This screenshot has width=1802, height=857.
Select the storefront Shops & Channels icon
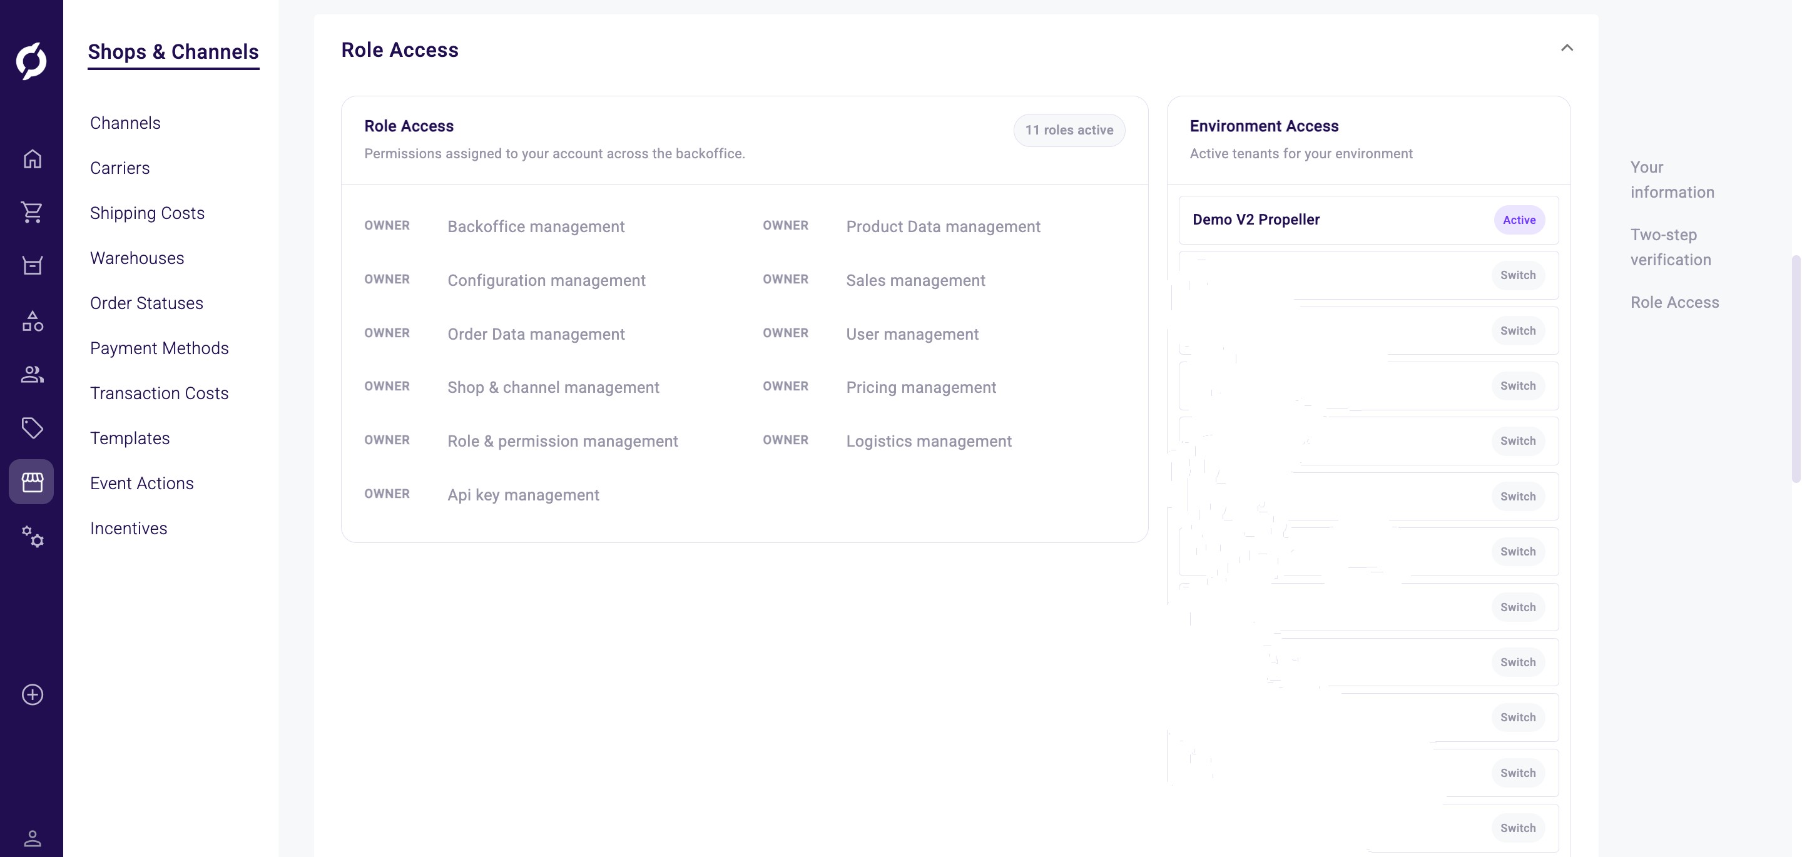31,482
